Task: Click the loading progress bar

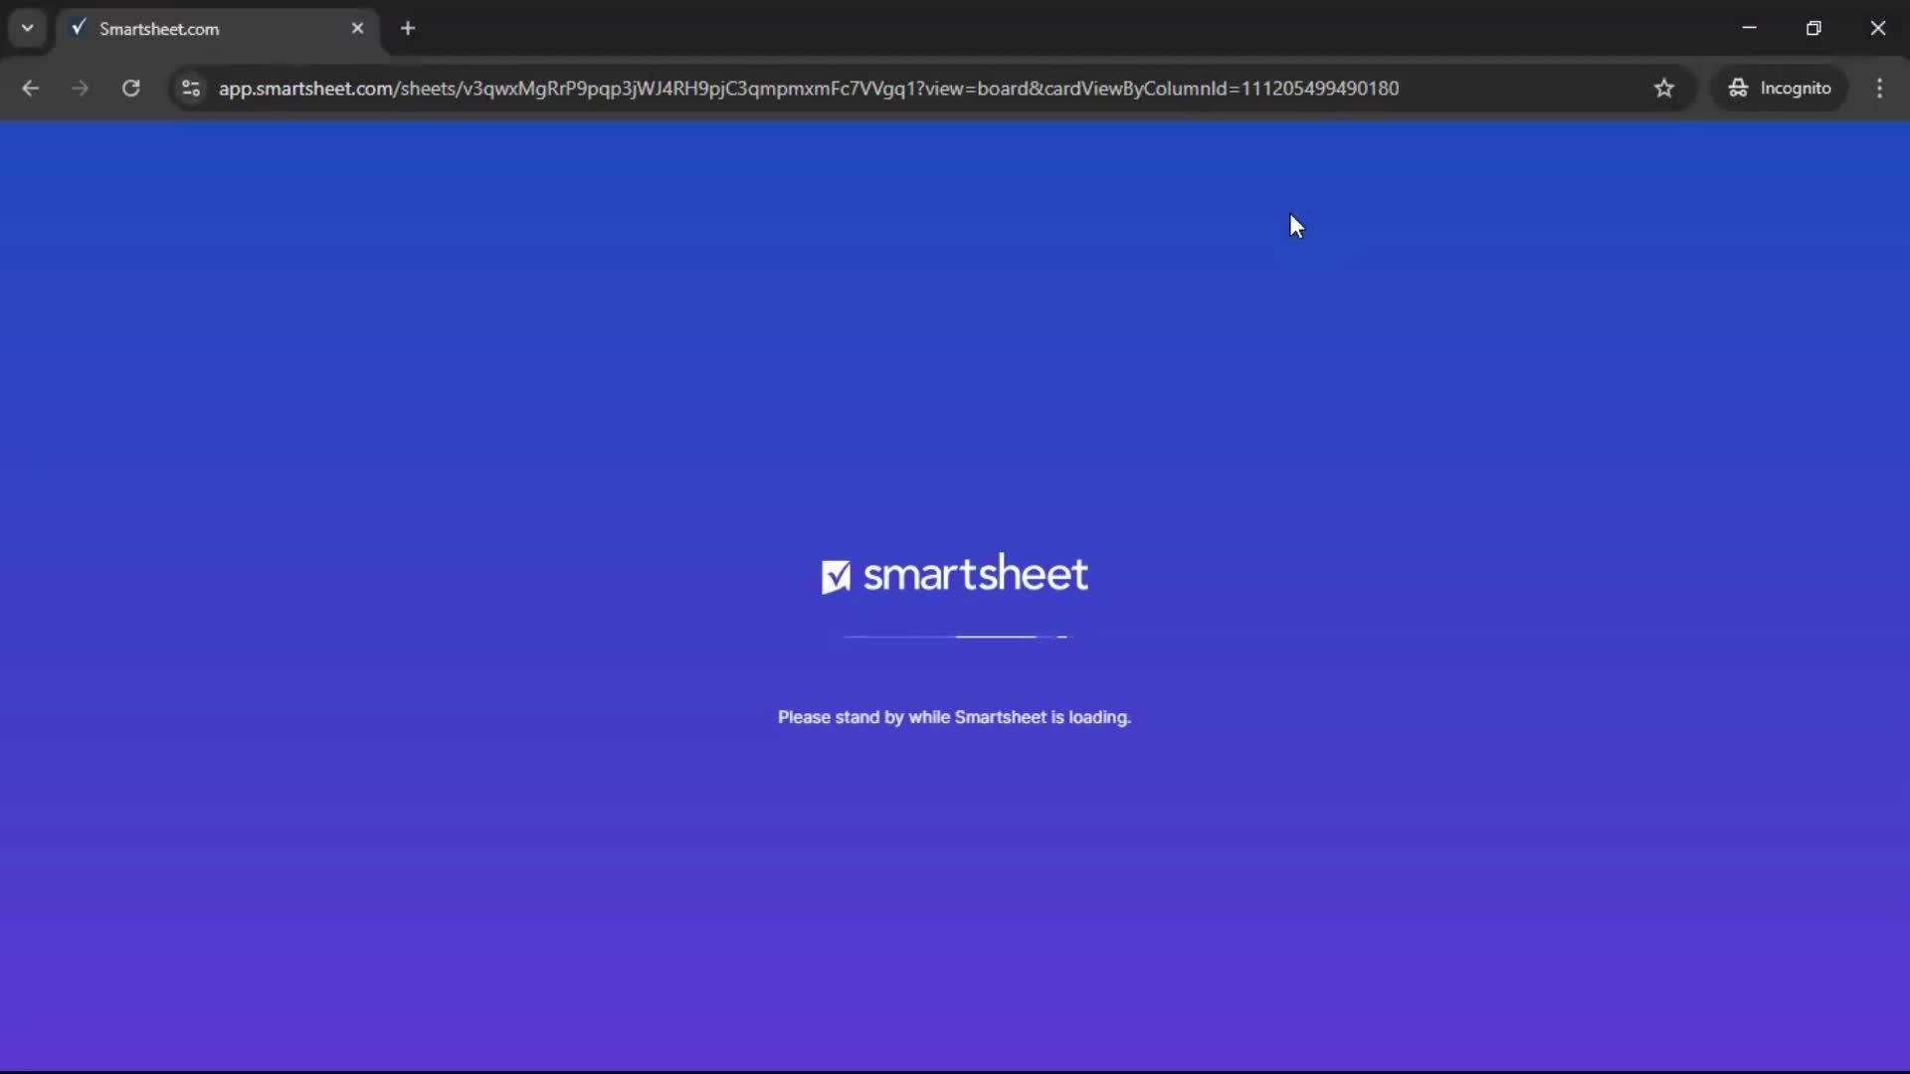Action: click(x=953, y=637)
